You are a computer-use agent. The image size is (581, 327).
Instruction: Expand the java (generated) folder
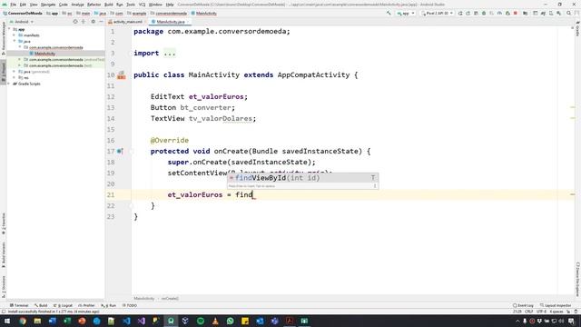[15, 72]
